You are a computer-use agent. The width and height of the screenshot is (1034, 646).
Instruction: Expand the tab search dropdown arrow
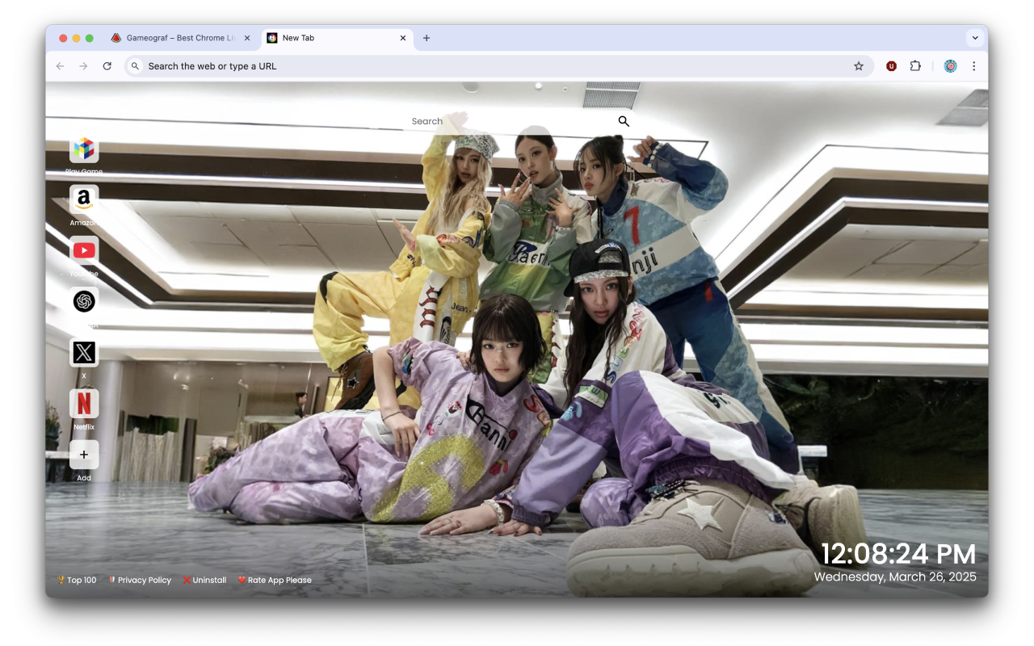pos(975,38)
